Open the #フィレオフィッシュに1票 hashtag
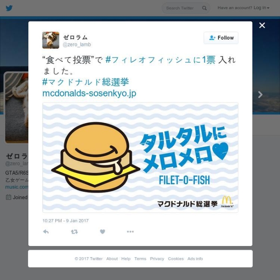 tap(160, 60)
